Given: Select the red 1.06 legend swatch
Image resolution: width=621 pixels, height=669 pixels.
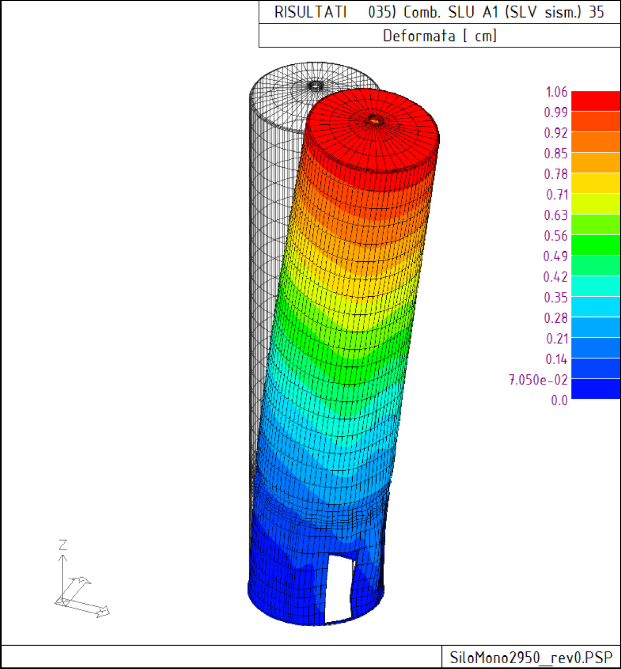Looking at the screenshot, I should pyautogui.click(x=596, y=101).
